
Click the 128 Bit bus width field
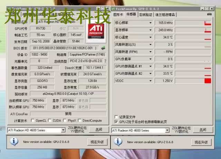point(92,81)
